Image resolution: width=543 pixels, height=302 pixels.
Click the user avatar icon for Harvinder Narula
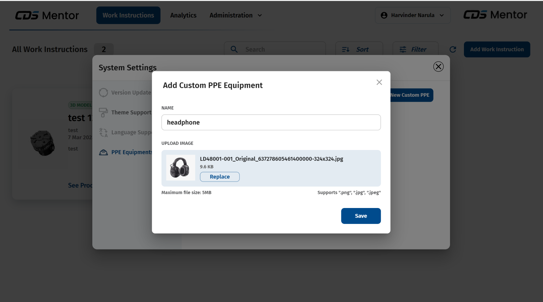[384, 15]
